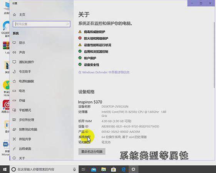Open 电池 battery settings

[19, 91]
